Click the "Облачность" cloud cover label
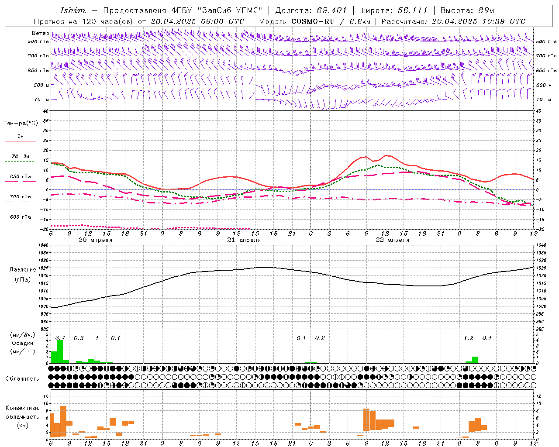Screen dimensions: 559x447 [x=22, y=378]
